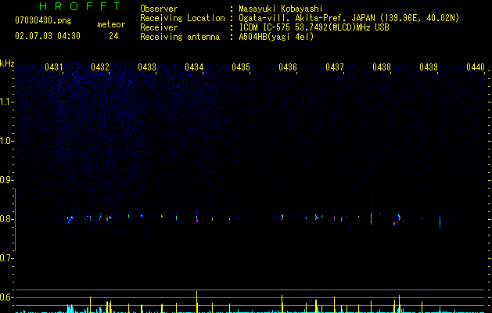The width and height of the screenshot is (492, 313).
Task: Click the Receiving Location label
Action: [x=182, y=18]
